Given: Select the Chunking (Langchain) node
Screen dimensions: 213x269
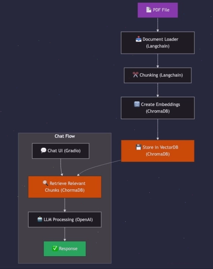Looking at the screenshot, I should (158, 75).
